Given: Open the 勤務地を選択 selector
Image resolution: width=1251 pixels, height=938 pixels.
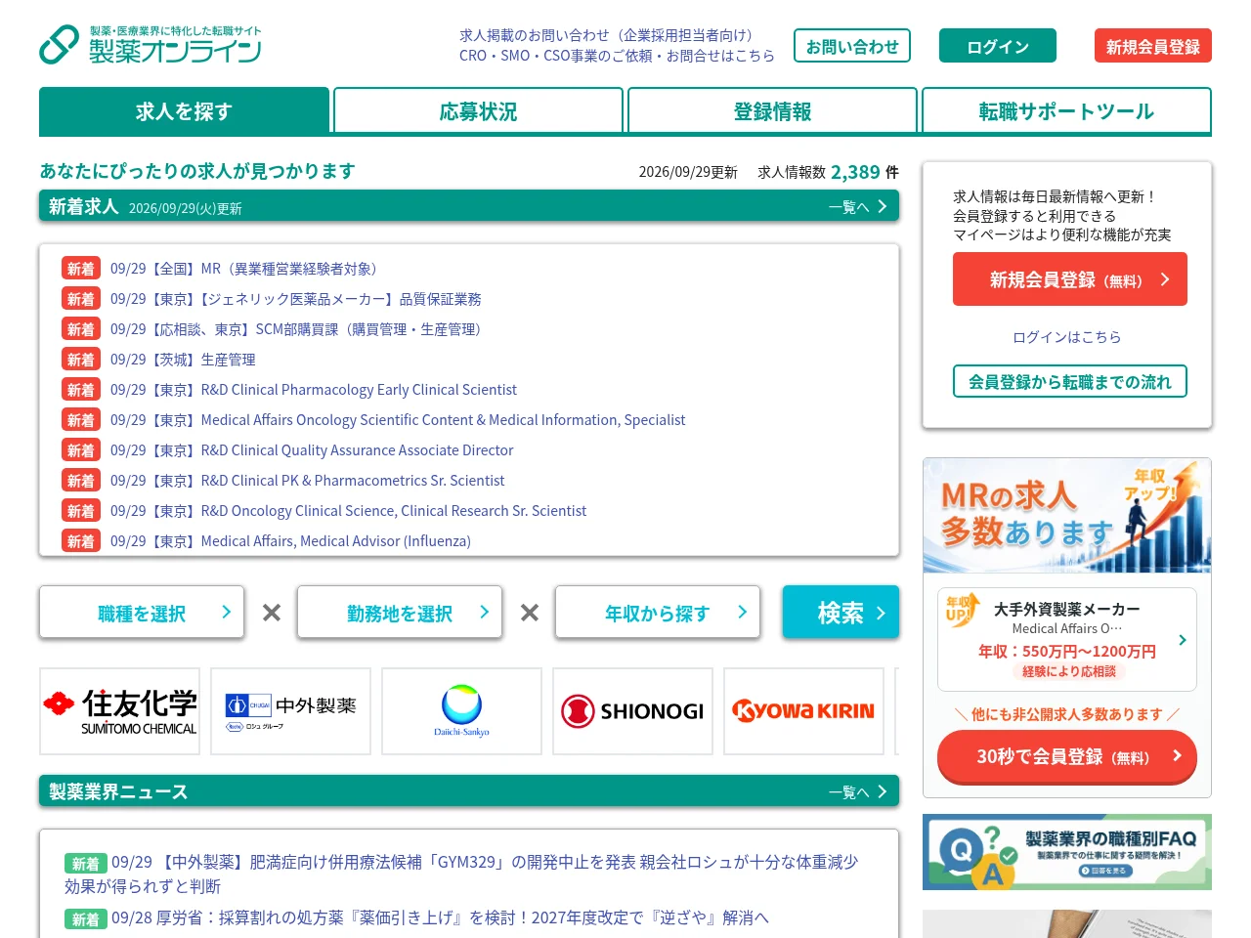Looking at the screenshot, I should point(400,613).
